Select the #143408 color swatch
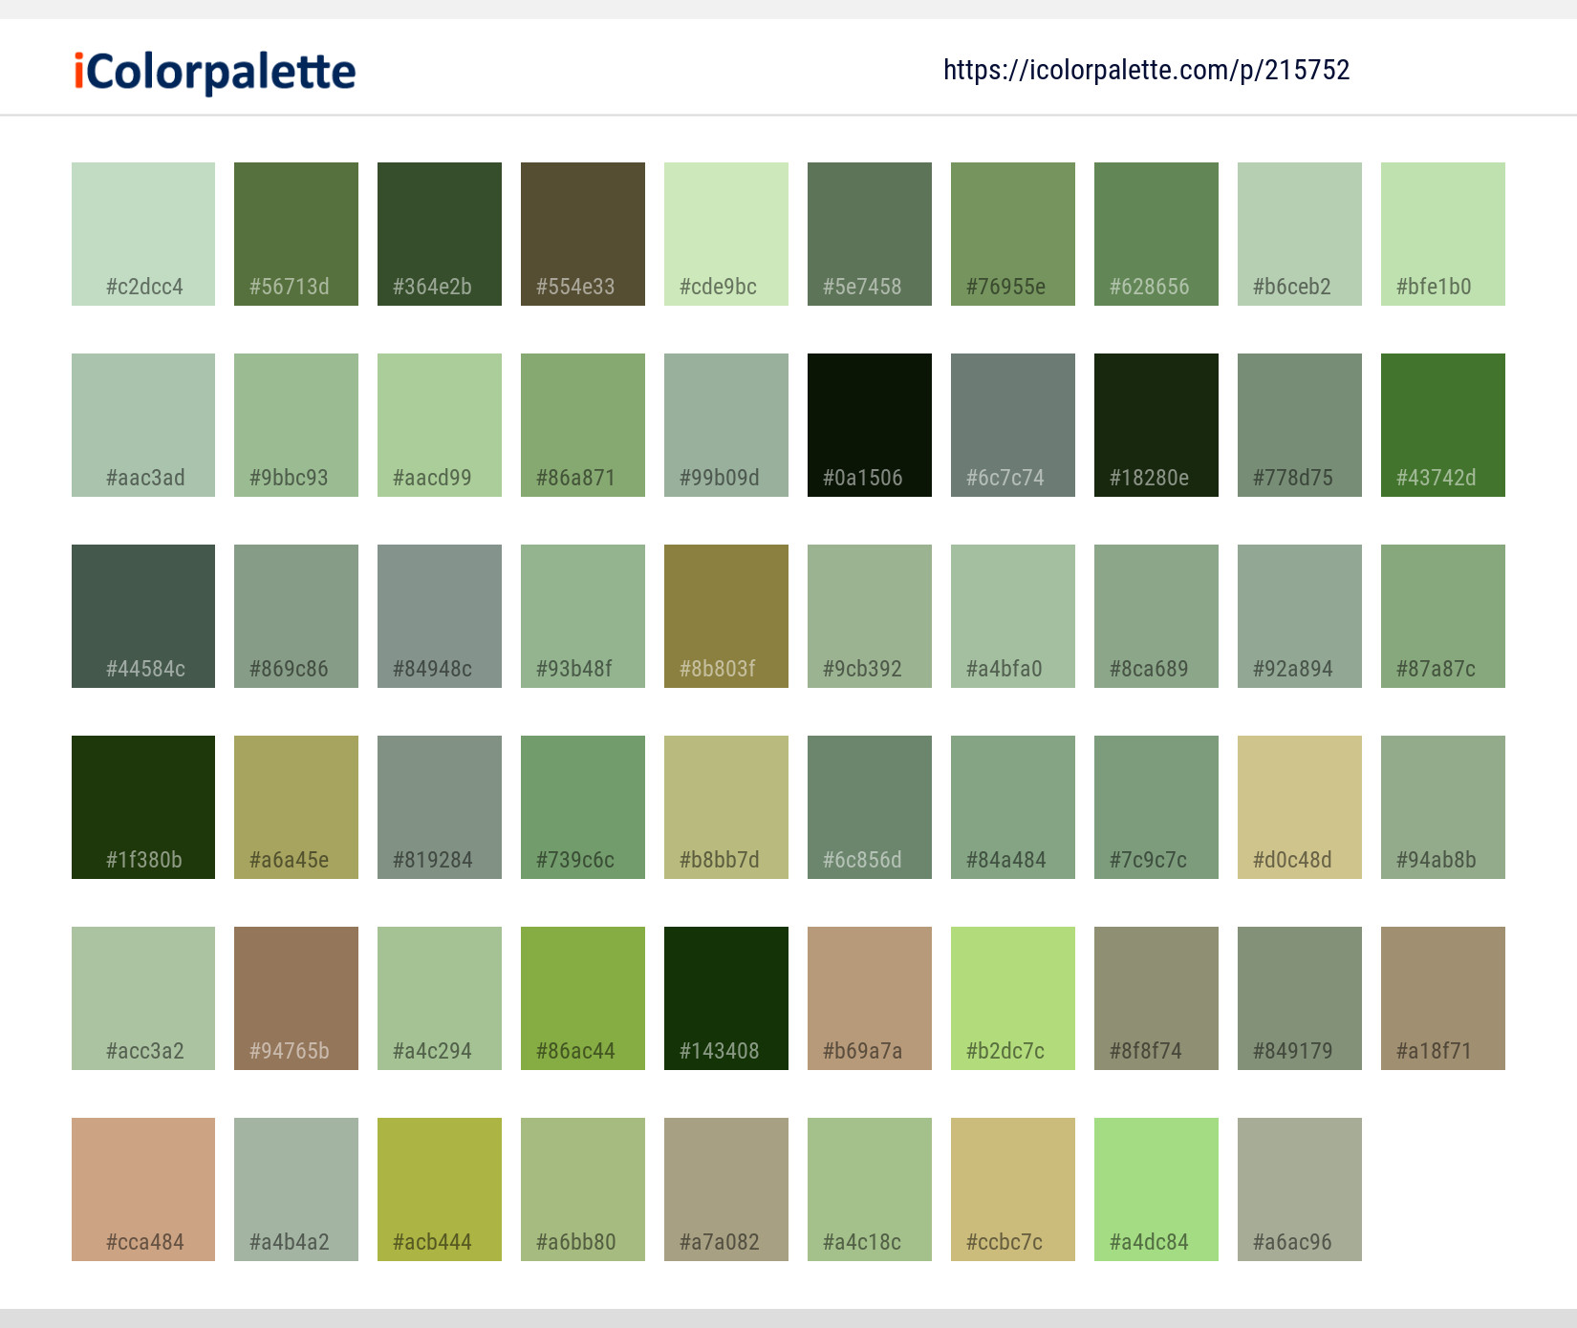The width and height of the screenshot is (1577, 1328). [726, 998]
